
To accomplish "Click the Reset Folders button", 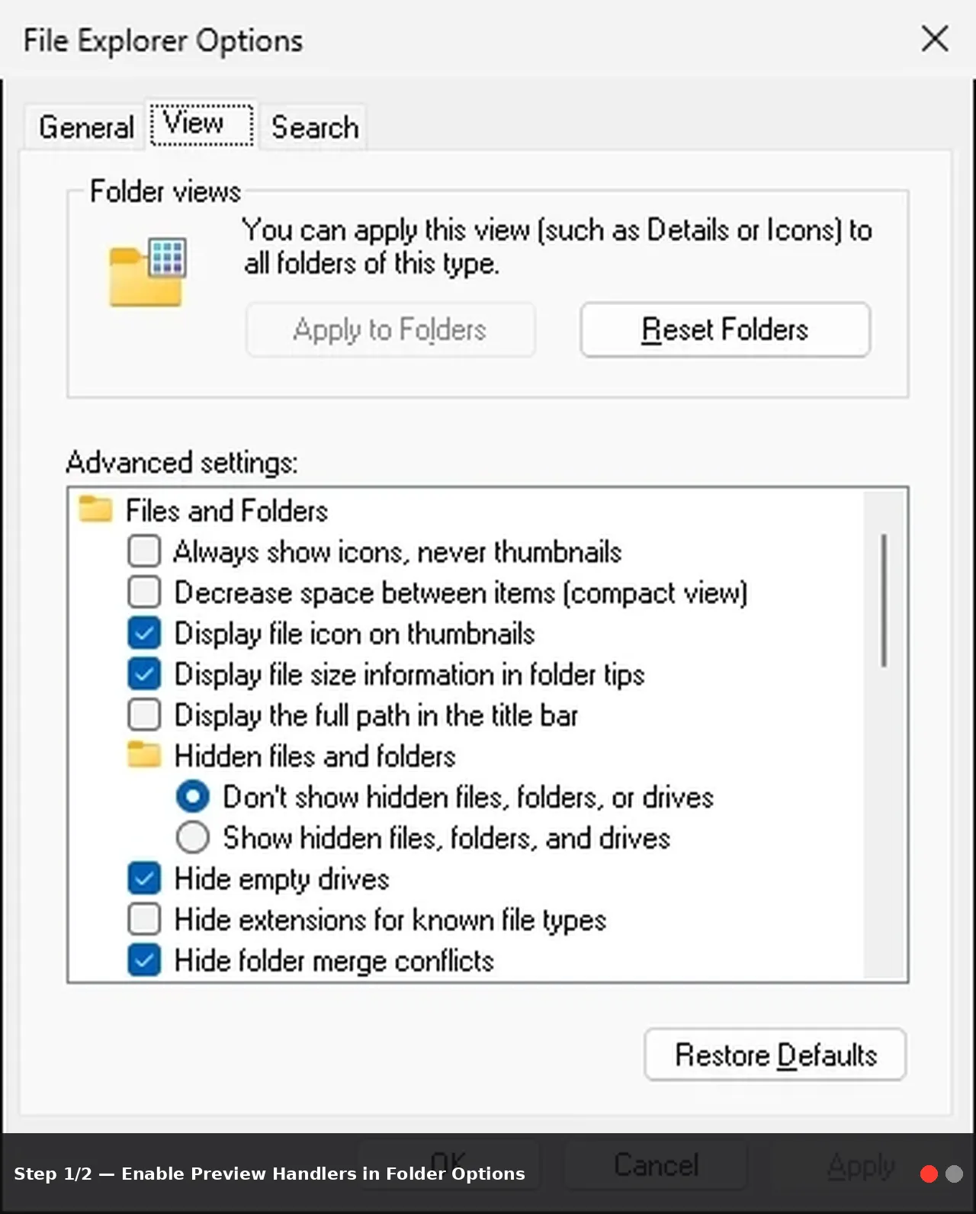I will click(x=725, y=329).
